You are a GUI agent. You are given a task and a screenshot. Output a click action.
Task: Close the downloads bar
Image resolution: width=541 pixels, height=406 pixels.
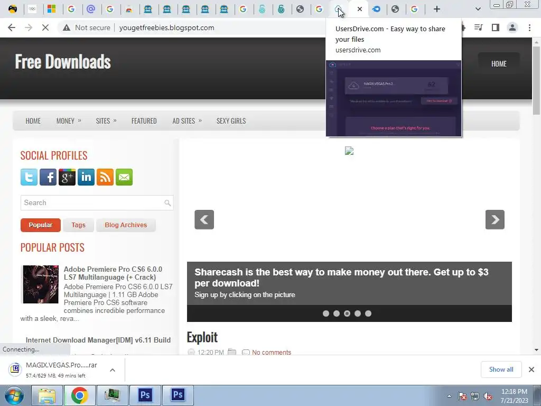pyautogui.click(x=531, y=370)
